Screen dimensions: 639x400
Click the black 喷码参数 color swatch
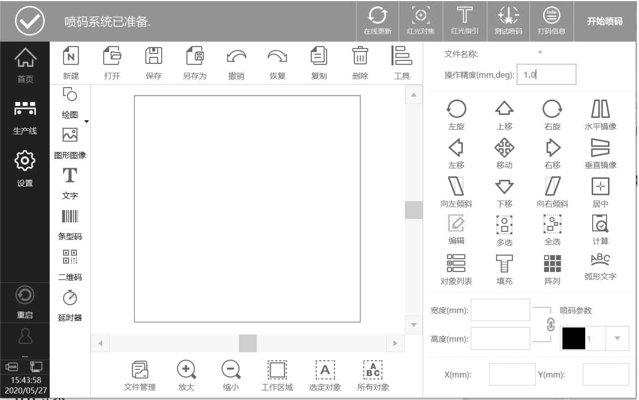pos(573,338)
